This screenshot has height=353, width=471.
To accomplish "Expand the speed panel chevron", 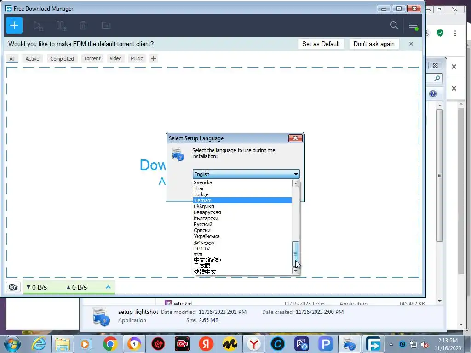I will (x=108, y=287).
